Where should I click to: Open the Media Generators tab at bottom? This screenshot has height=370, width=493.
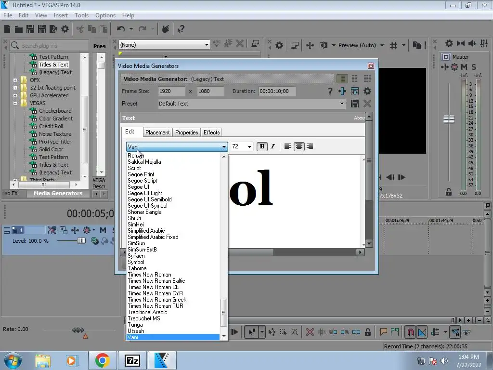click(x=58, y=193)
